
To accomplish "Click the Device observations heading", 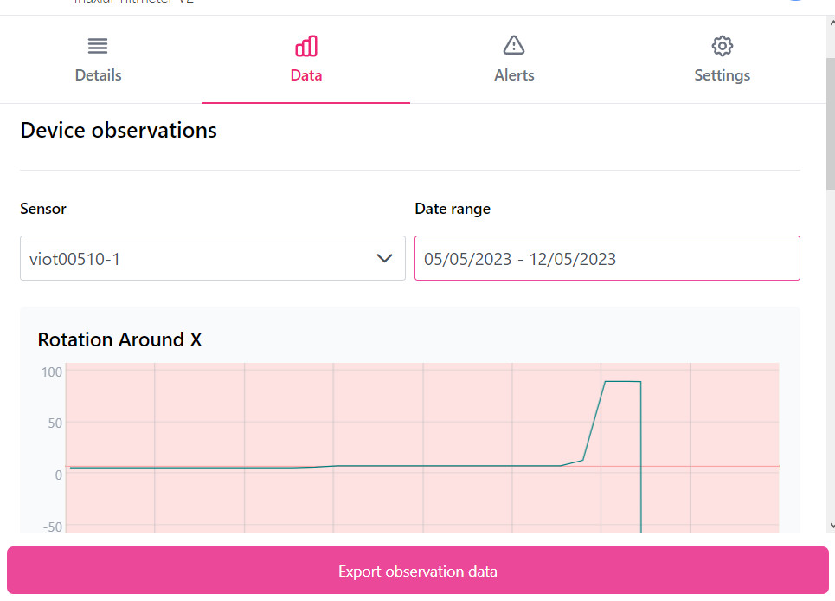I will [119, 131].
